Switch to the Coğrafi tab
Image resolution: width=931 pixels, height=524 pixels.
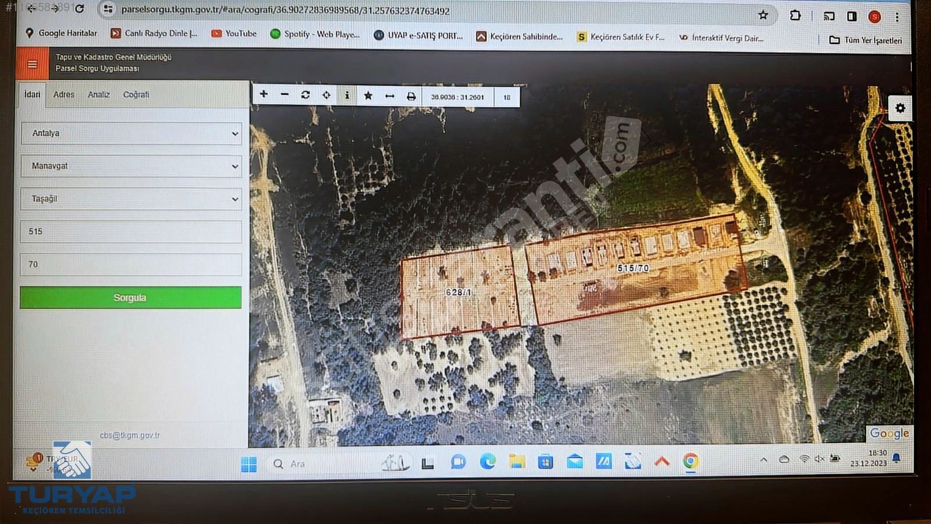tap(136, 94)
